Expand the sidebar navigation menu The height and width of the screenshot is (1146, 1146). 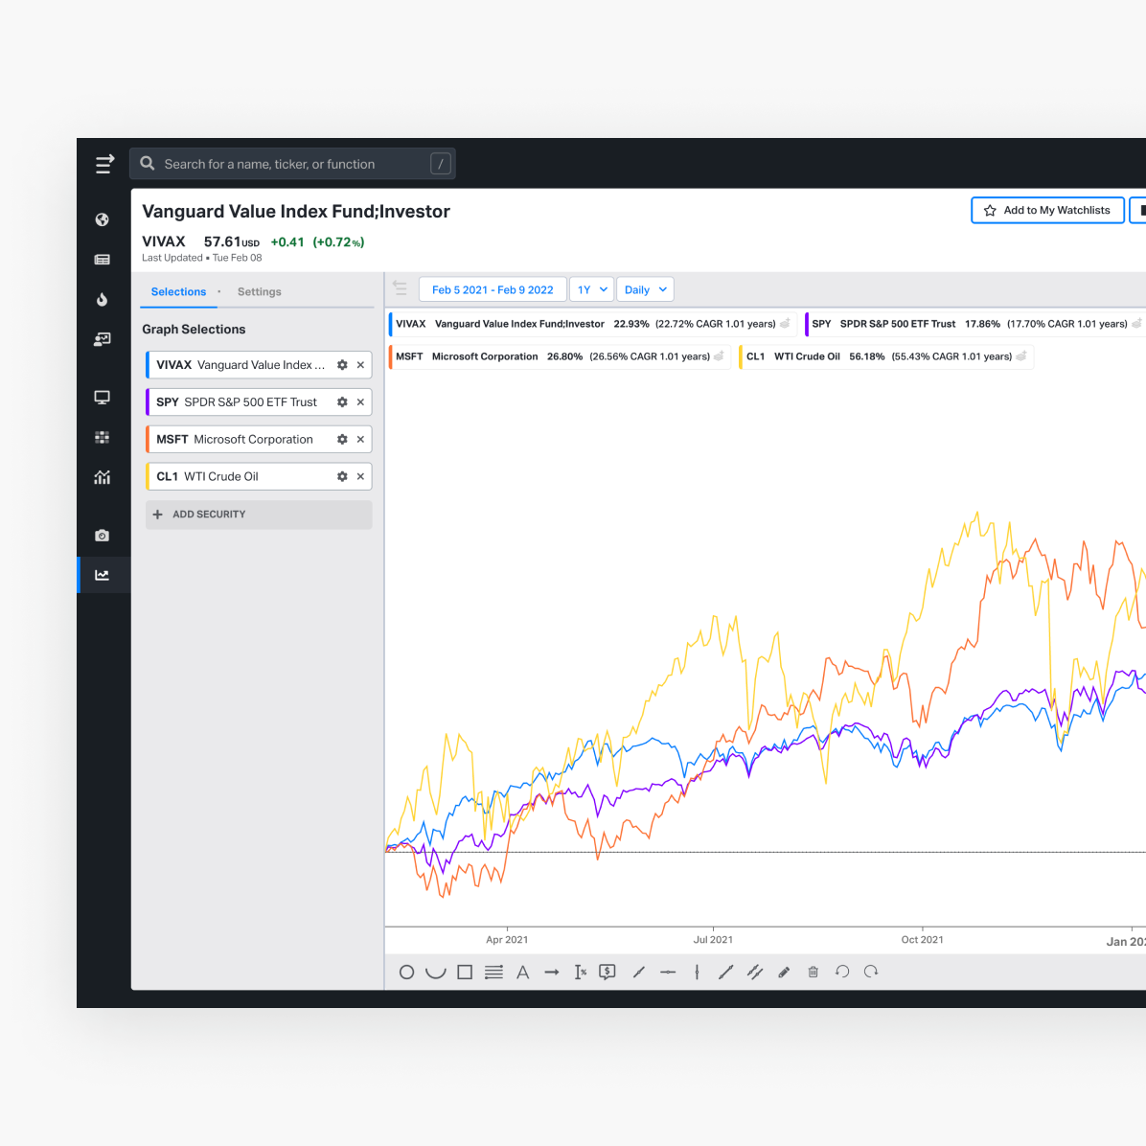(104, 164)
